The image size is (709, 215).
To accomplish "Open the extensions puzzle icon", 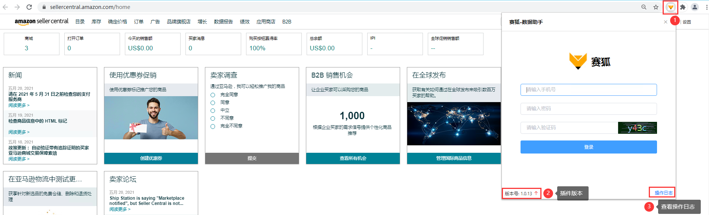I will (x=683, y=7).
